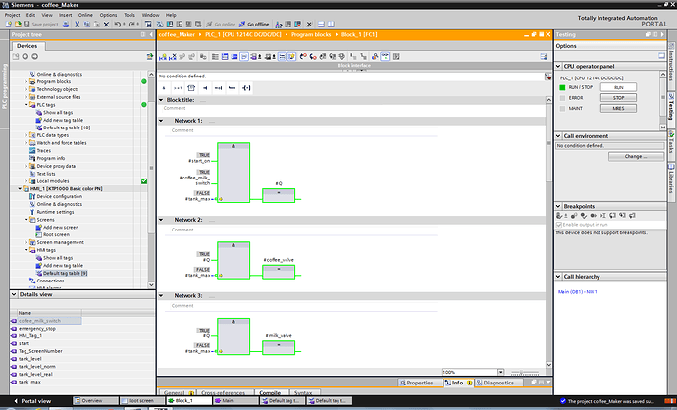Click the AND block in Network 1

234,173
